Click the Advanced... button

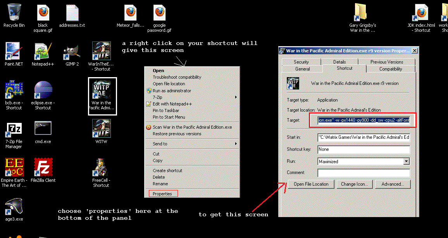tap(393, 184)
